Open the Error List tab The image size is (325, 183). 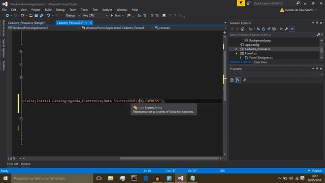pyautogui.click(x=12, y=164)
